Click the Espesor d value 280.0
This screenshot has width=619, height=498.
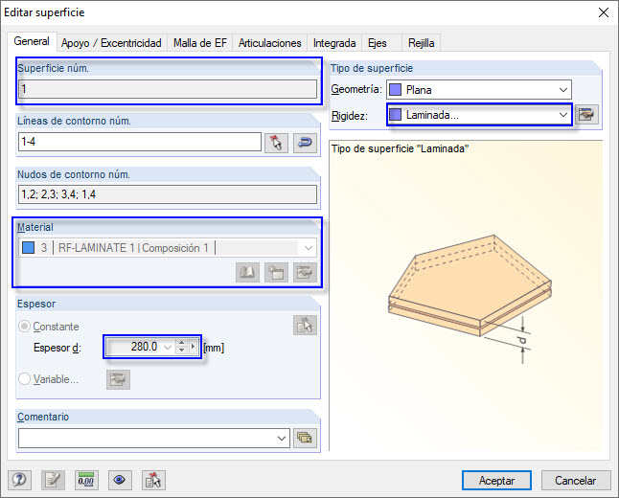(x=144, y=347)
